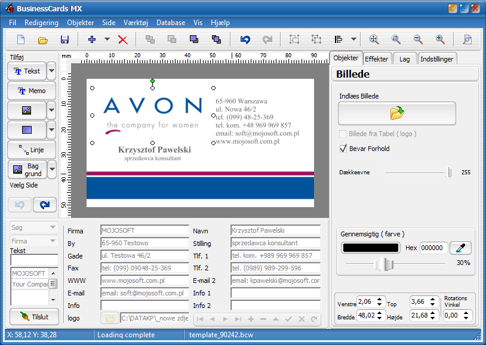Zoom in using the plus magnifier

tap(440, 39)
